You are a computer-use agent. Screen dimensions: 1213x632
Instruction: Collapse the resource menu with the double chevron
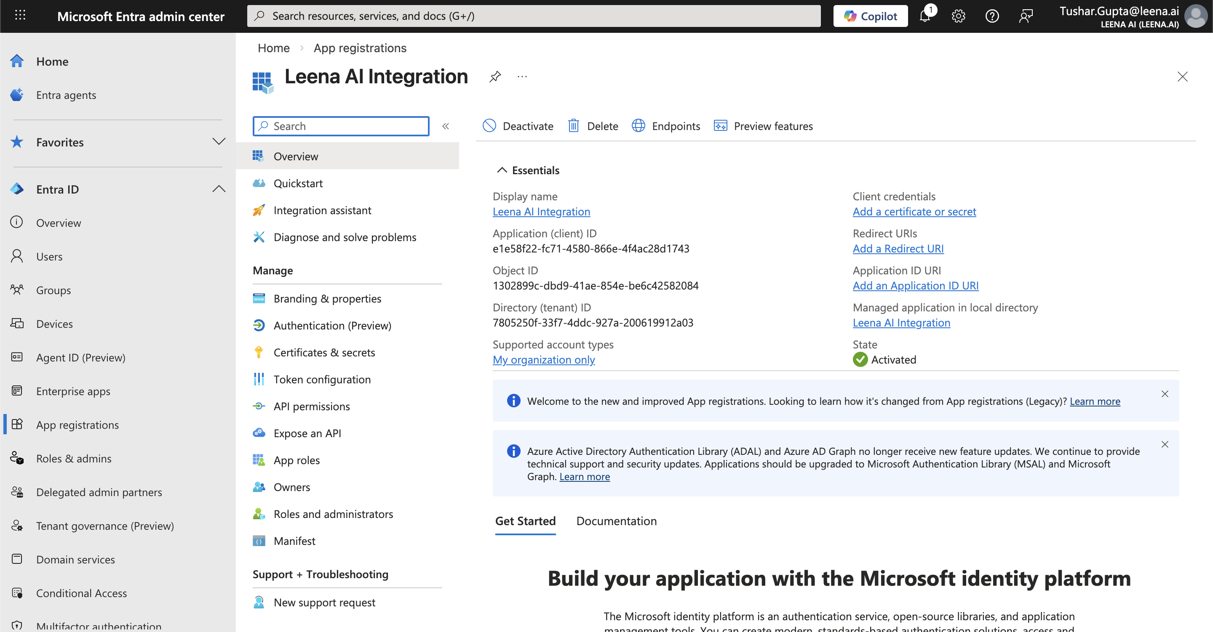coord(446,126)
